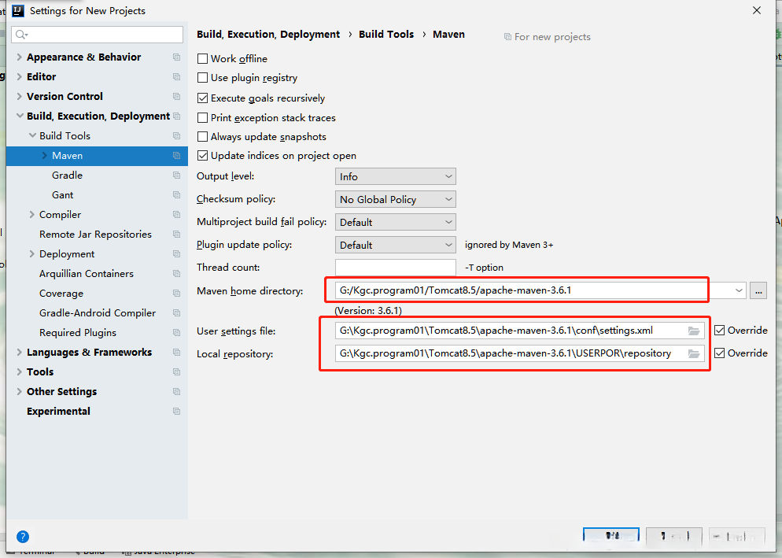Enable Always update snapshots

(202, 137)
